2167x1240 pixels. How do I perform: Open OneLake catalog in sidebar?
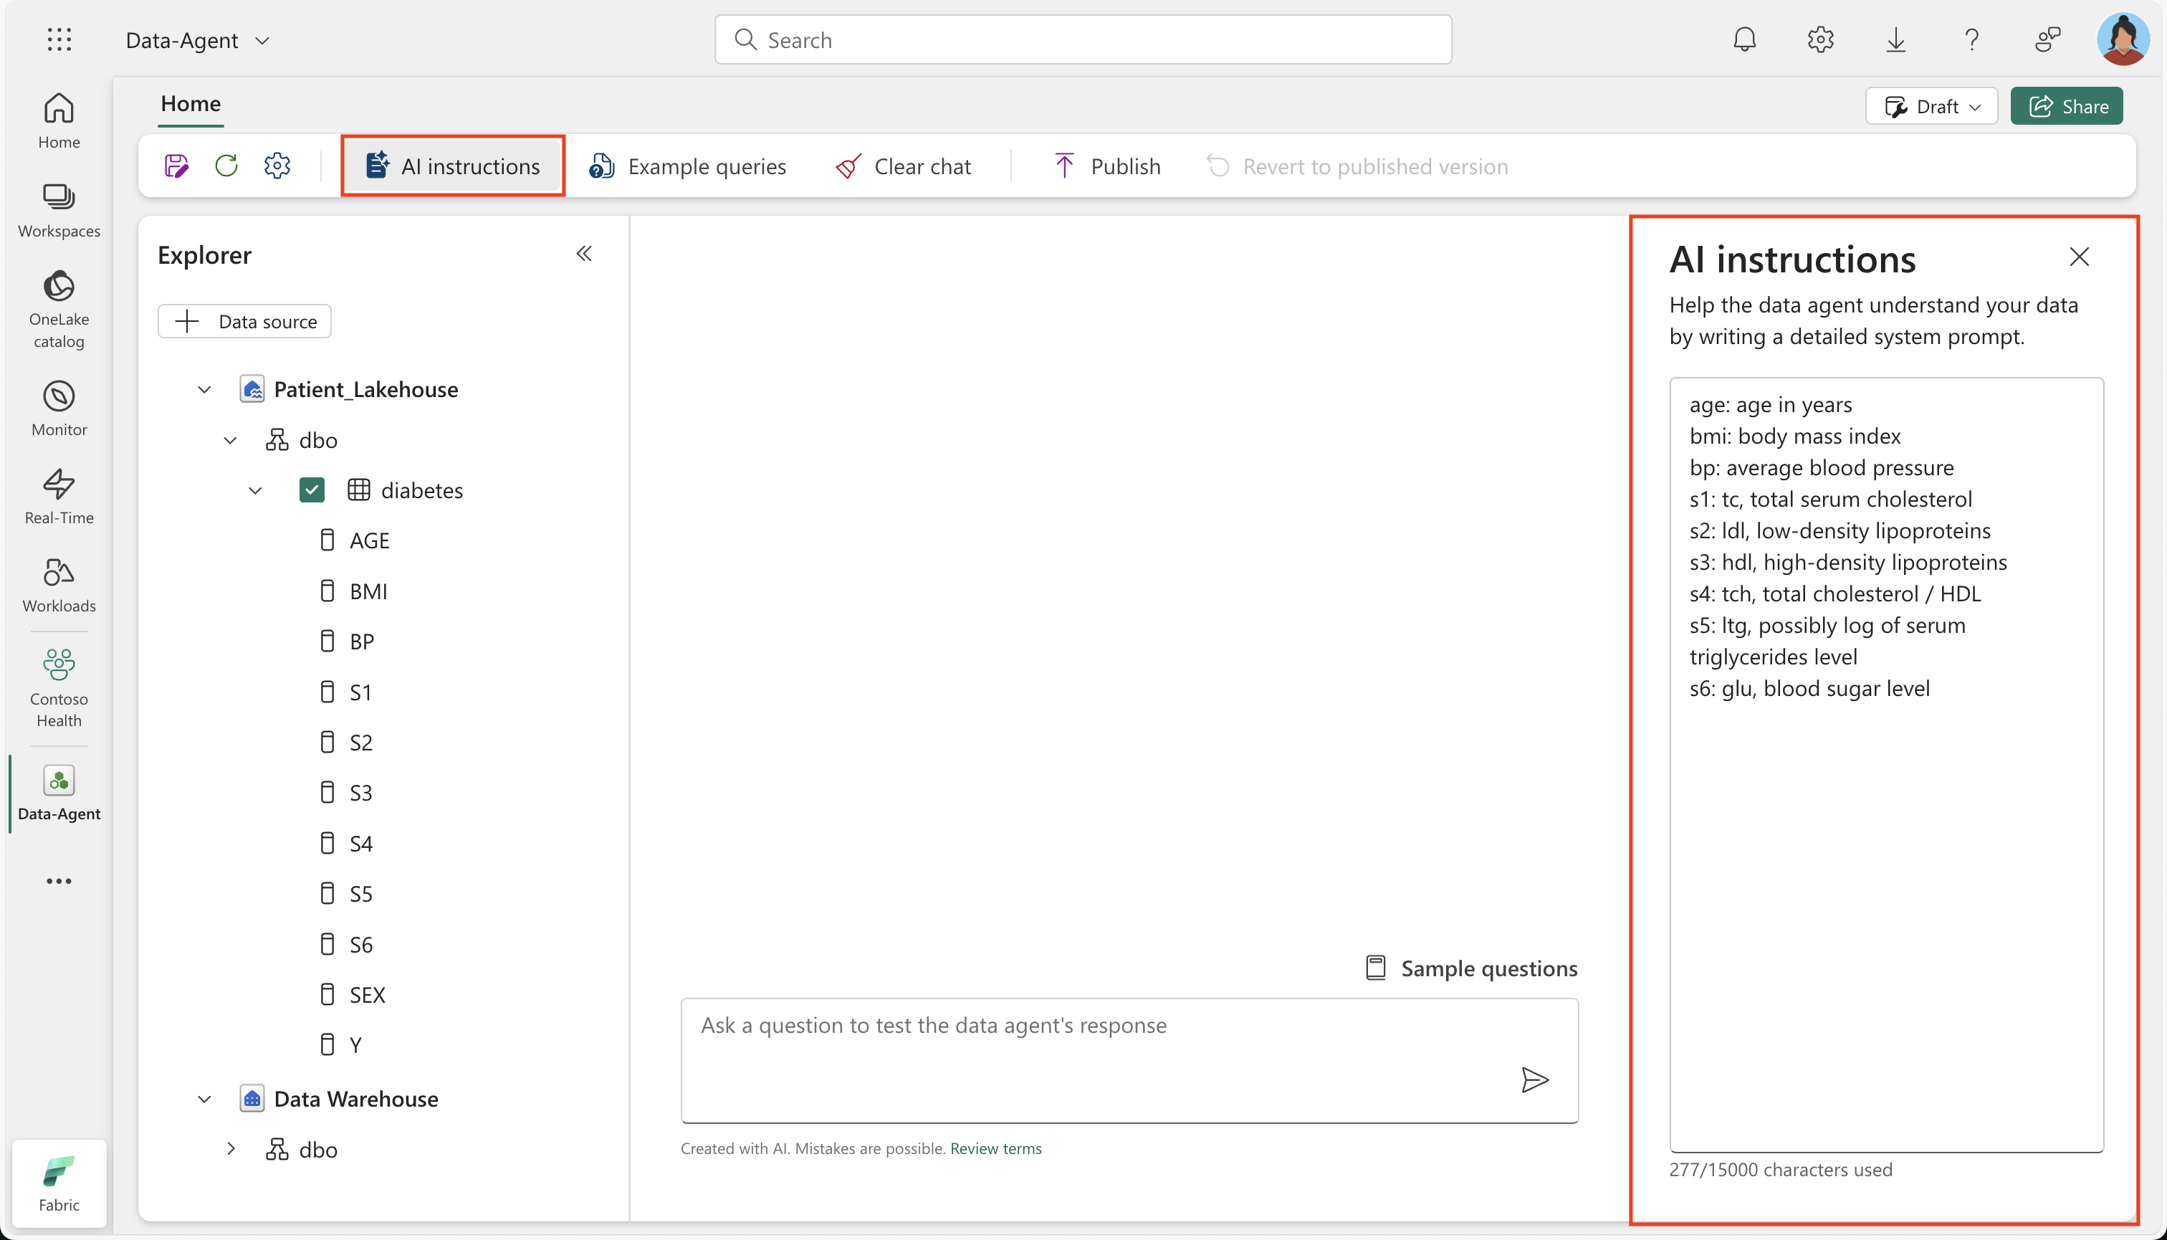tap(59, 310)
